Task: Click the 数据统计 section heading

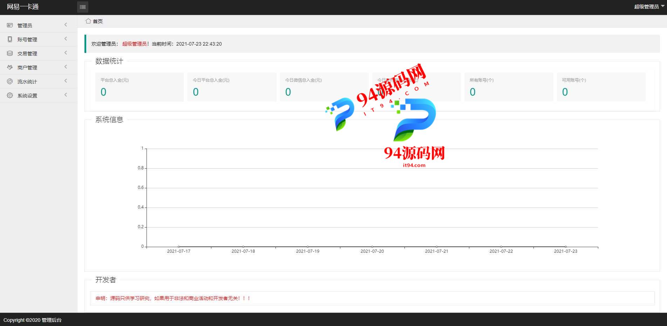Action: click(x=109, y=61)
